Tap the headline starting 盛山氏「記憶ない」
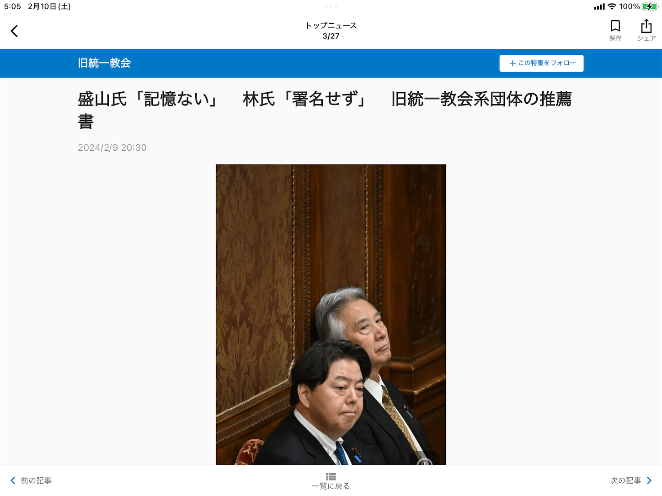 (x=325, y=110)
